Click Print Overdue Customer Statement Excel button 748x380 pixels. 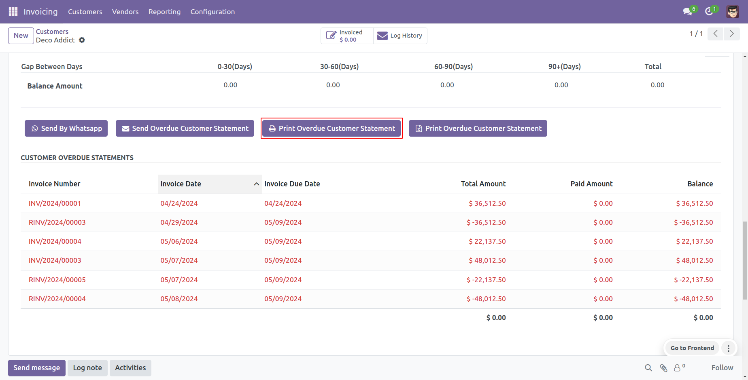478,129
